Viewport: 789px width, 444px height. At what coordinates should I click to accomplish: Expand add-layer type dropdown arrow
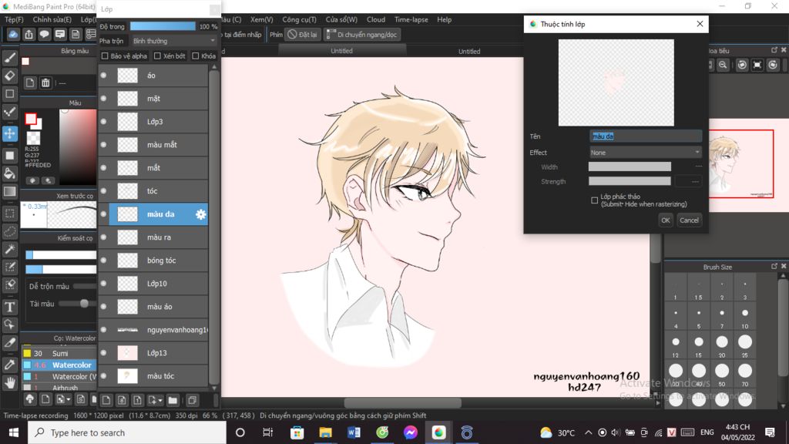click(160, 401)
